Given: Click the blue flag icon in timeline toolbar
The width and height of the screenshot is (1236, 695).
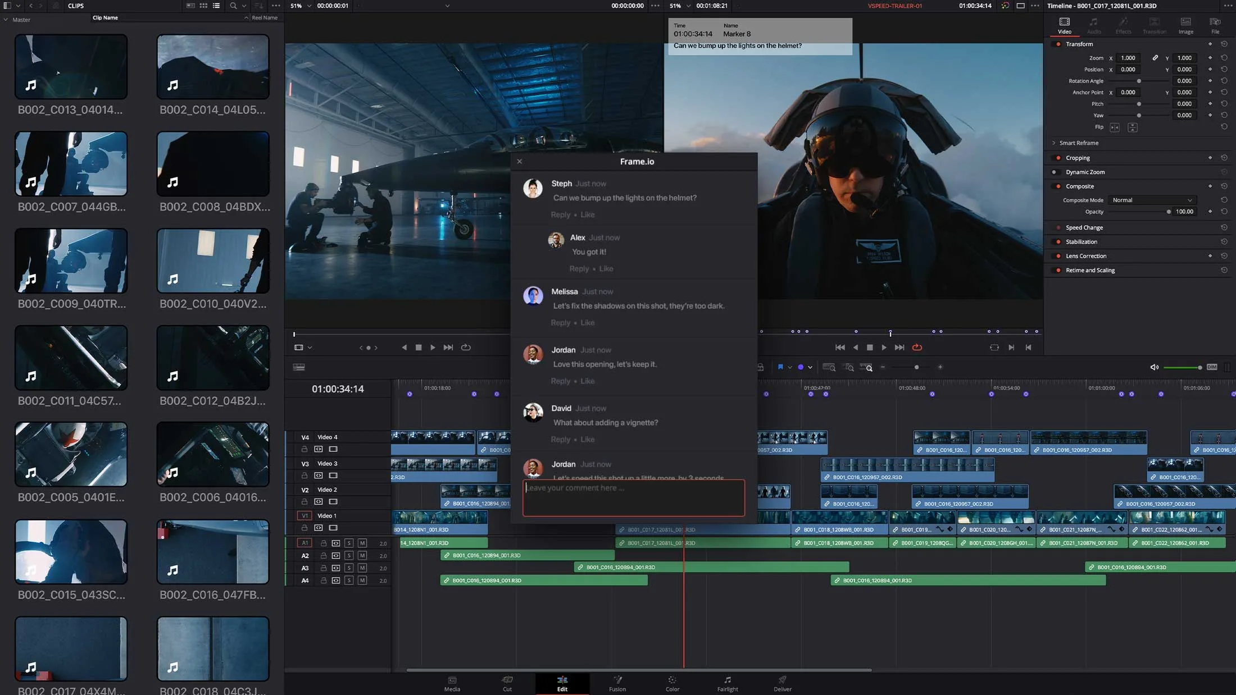Looking at the screenshot, I should [780, 367].
